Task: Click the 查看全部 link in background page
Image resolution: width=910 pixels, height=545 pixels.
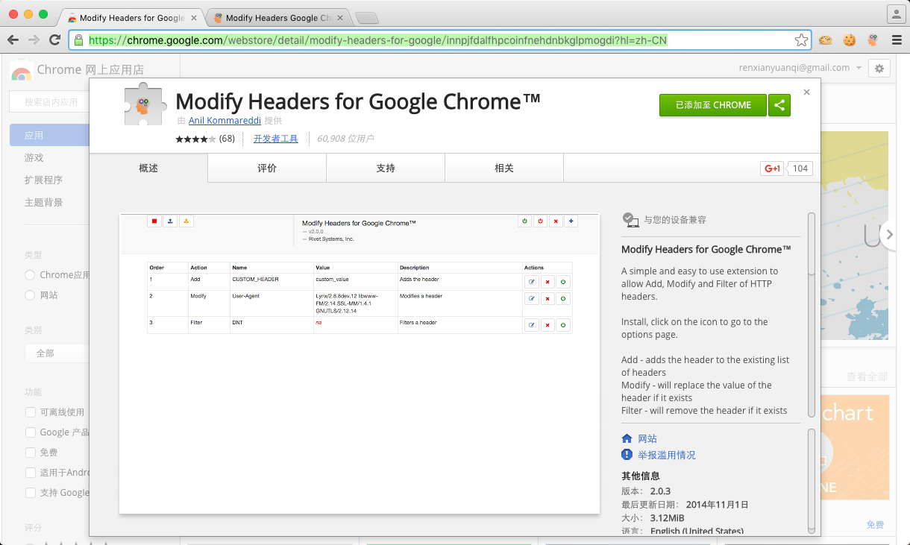Action: coord(867,377)
